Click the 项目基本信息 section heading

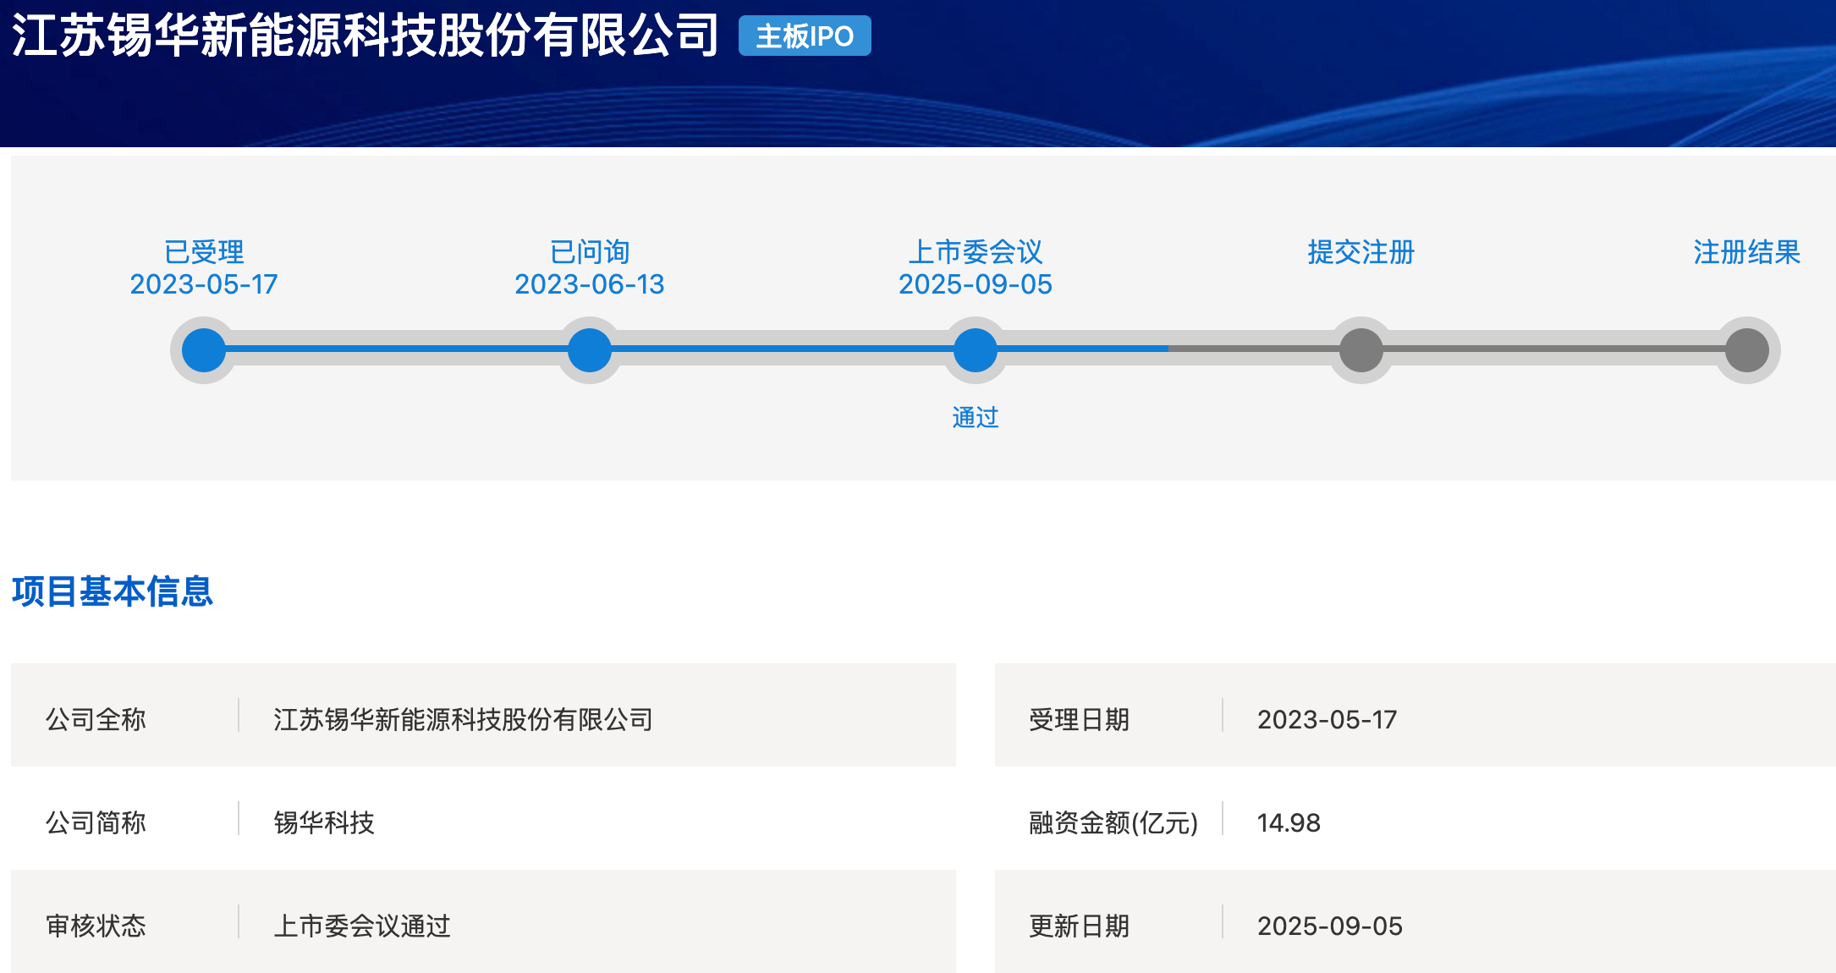pos(113,591)
